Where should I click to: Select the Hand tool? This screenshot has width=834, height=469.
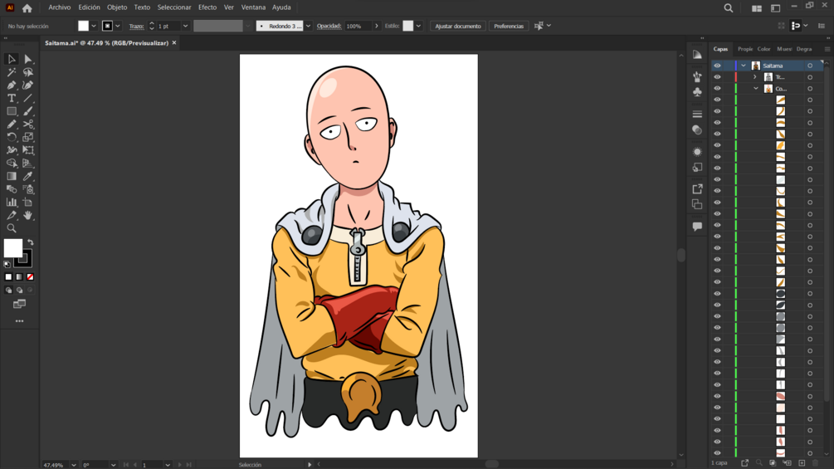pyautogui.click(x=28, y=215)
